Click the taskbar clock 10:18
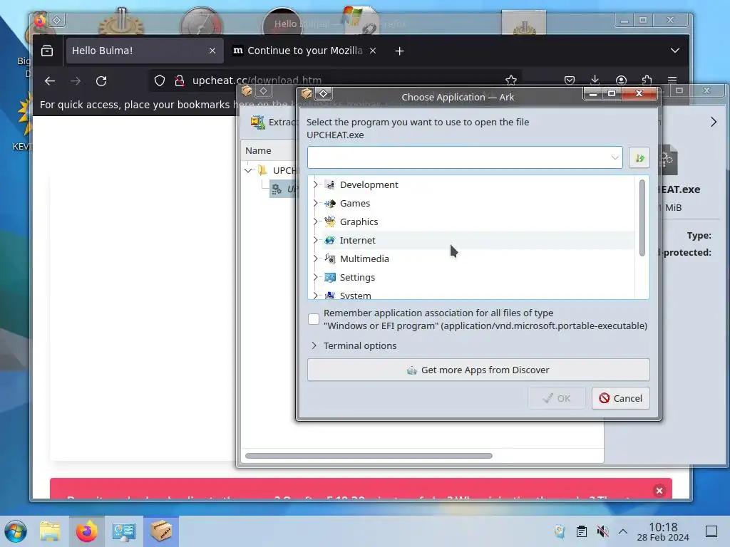Image resolution: width=730 pixels, height=547 pixels. click(663, 527)
